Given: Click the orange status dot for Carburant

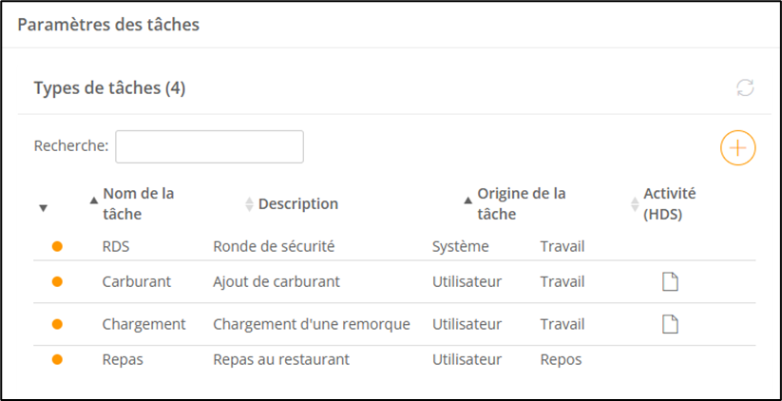Looking at the screenshot, I should coord(57,281).
